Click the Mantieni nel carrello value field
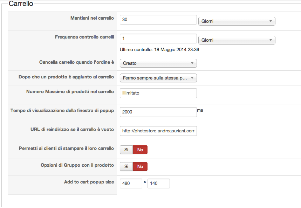The width and height of the screenshot is (301, 208). coord(158,20)
